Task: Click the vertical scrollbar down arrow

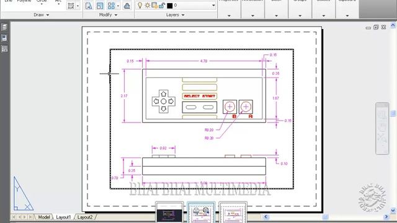Action: 393,210
